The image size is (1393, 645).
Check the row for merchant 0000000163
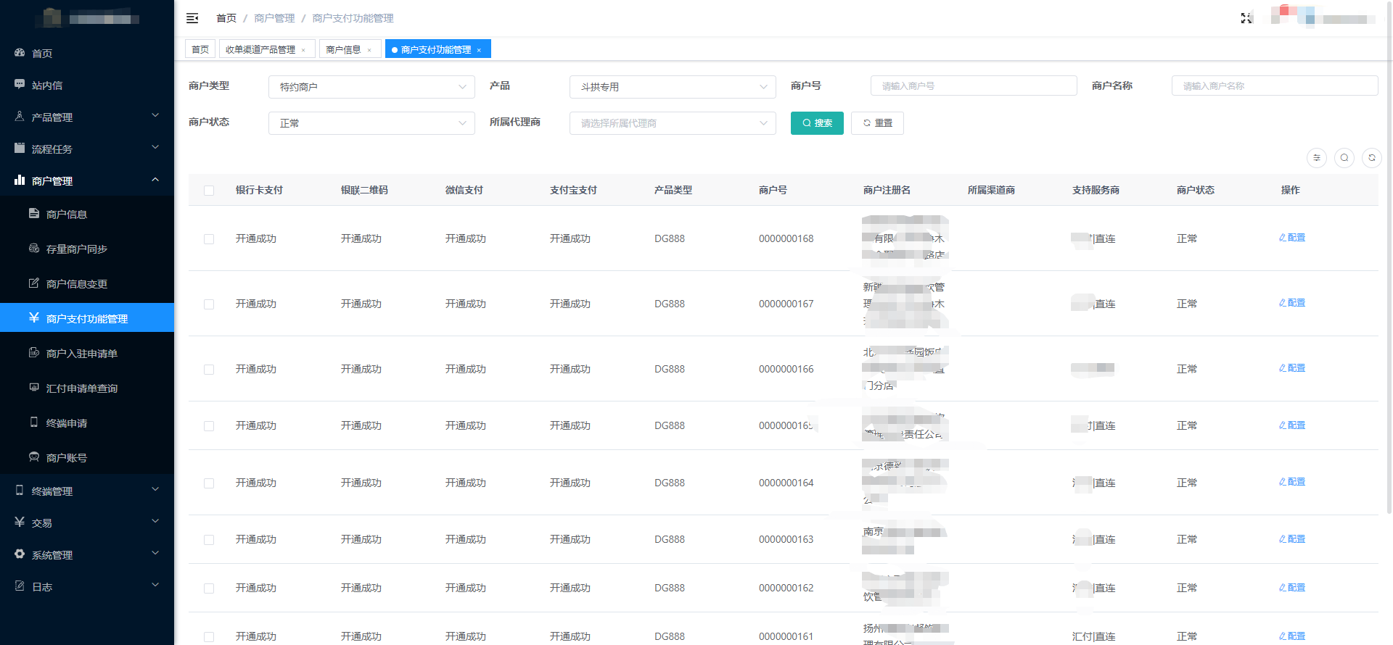point(209,540)
